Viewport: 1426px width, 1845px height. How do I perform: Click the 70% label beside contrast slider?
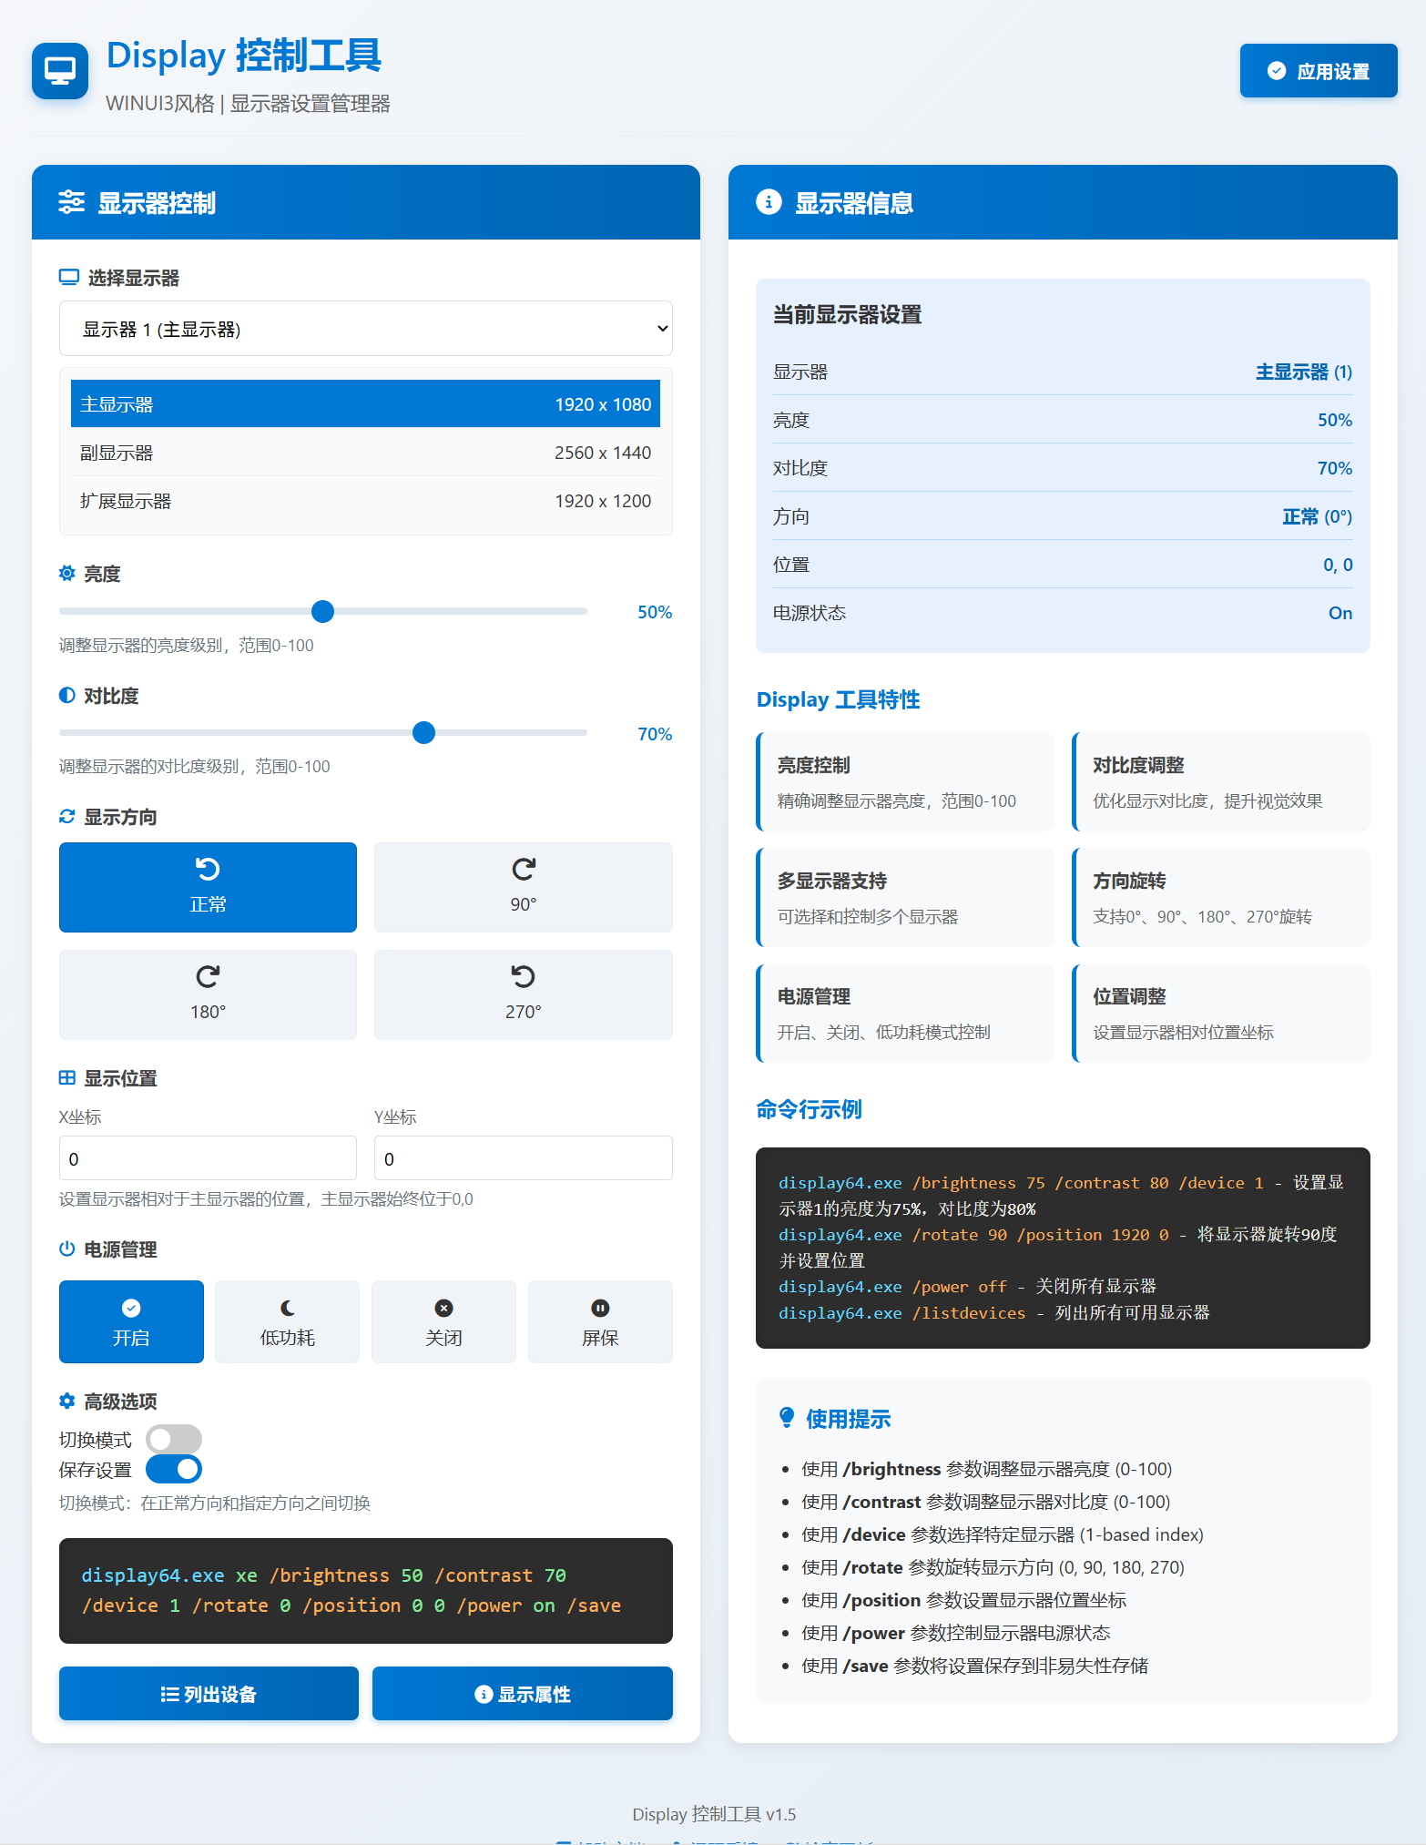tap(655, 734)
